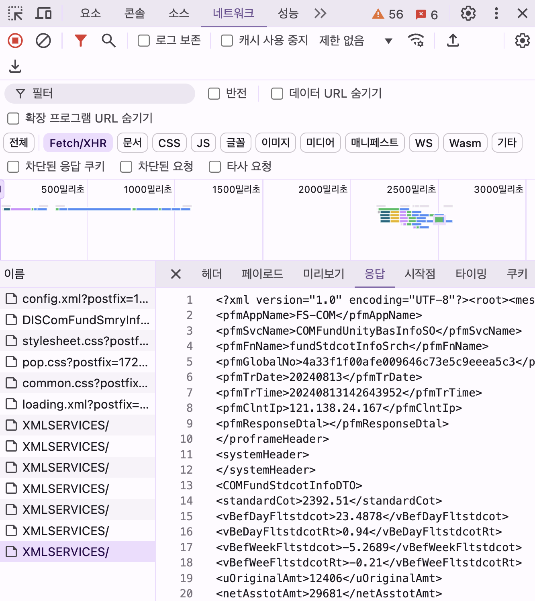
Task: Open network panel settings gear
Action: (522, 41)
